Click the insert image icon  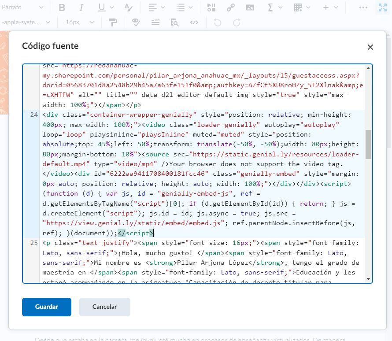coord(250,7)
